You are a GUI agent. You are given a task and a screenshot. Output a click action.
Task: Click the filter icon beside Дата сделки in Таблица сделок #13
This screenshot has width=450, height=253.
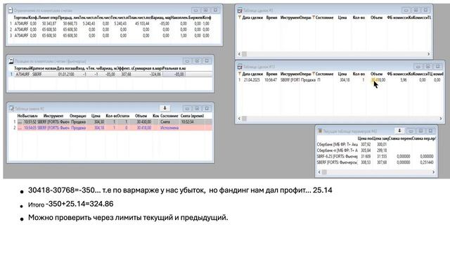(x=239, y=74)
